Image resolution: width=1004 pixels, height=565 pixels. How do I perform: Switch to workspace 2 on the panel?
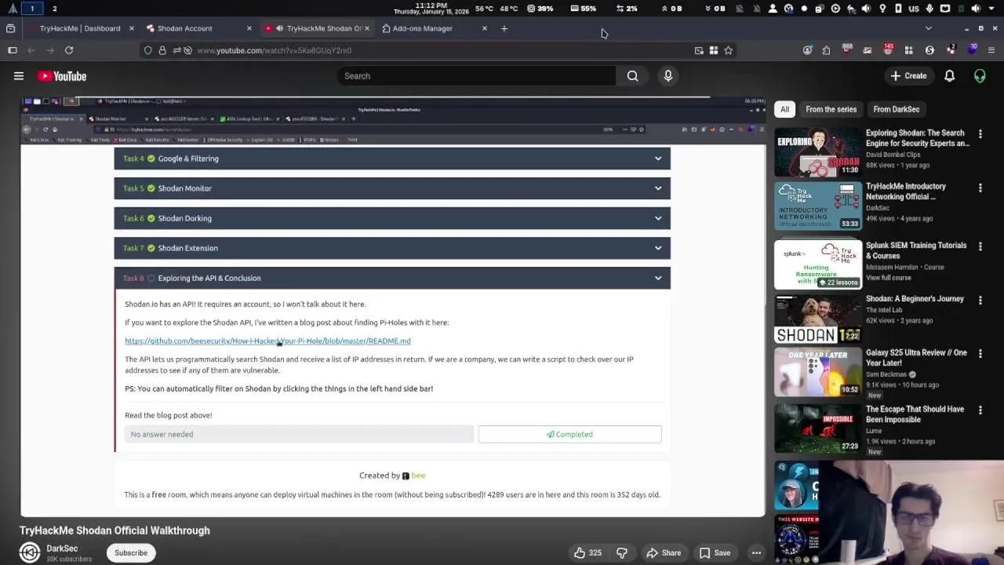pyautogui.click(x=54, y=9)
